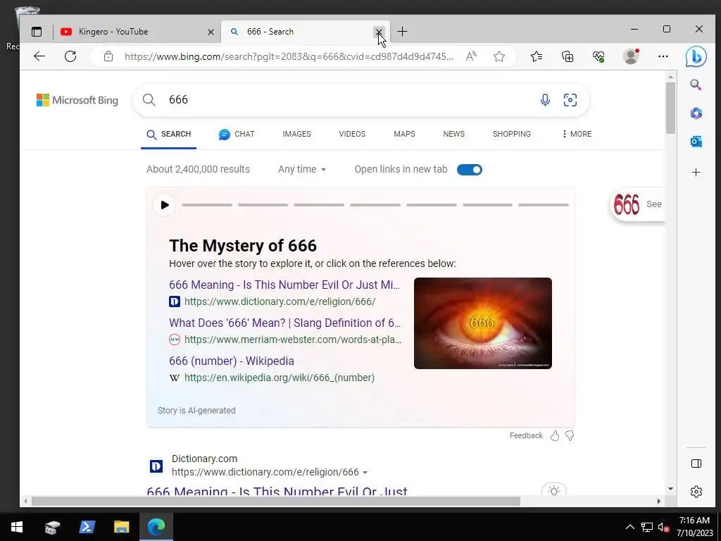Click the horizontal scrollbar thumb
The height and width of the screenshot is (541, 721).
point(275,501)
